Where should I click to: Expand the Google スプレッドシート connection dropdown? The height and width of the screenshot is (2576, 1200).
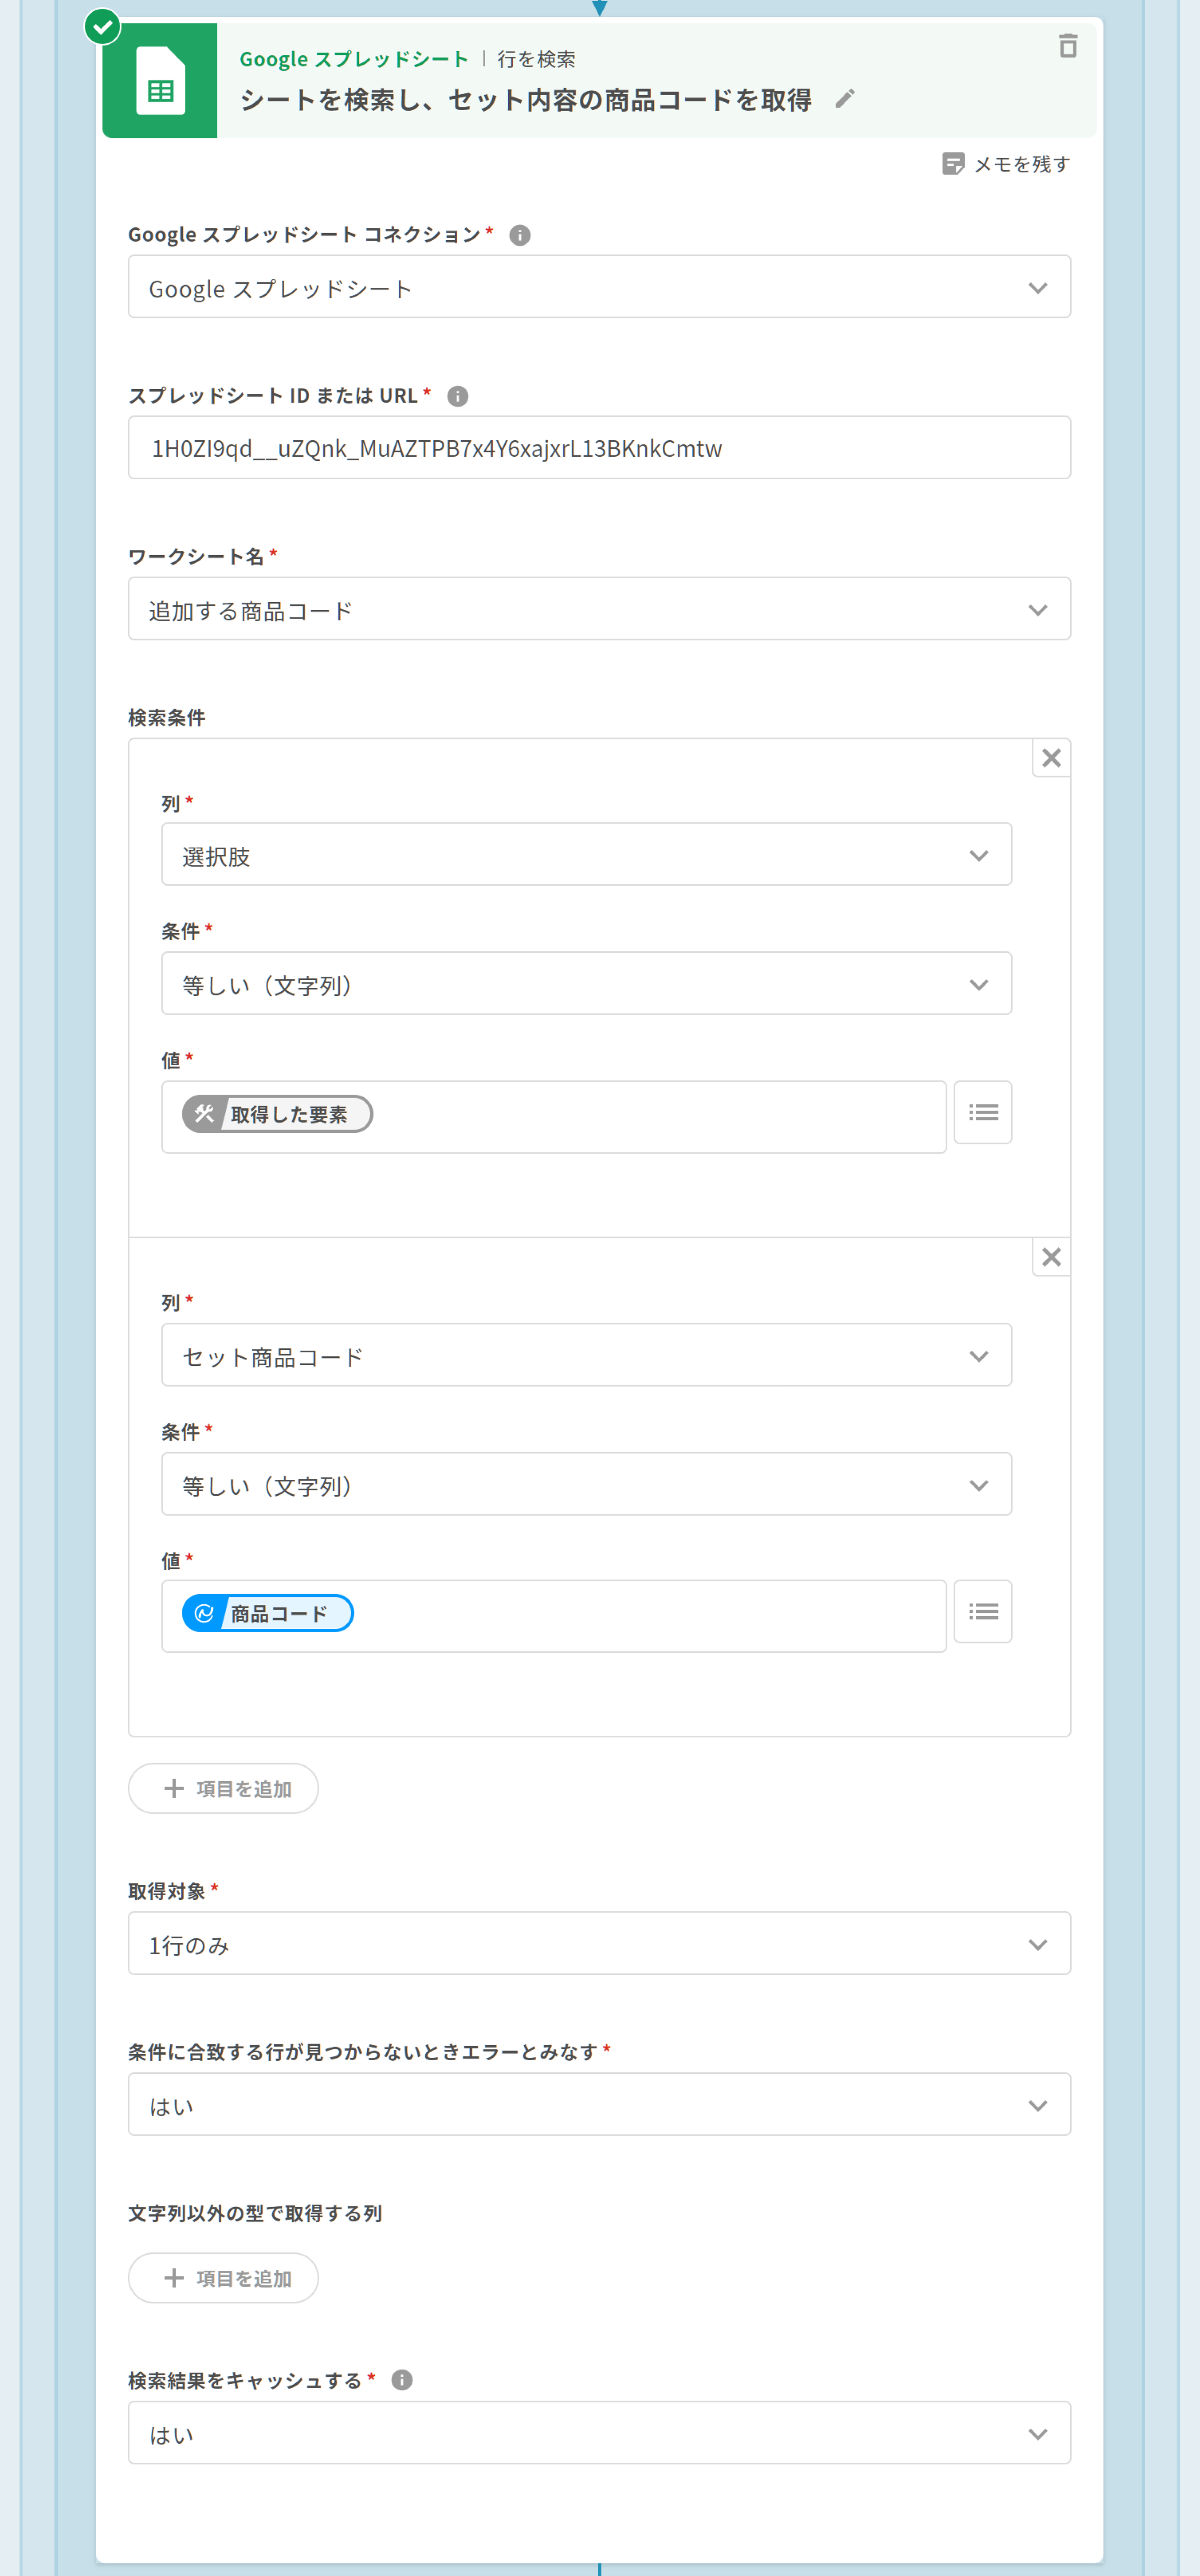pyautogui.click(x=599, y=288)
